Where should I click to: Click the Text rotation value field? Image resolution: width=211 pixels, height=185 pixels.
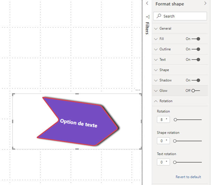[x=163, y=162]
